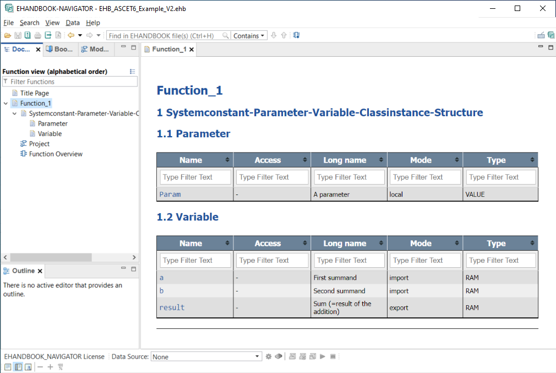Click the Filter Functions input field
This screenshot has width=556, height=373.
72,82
